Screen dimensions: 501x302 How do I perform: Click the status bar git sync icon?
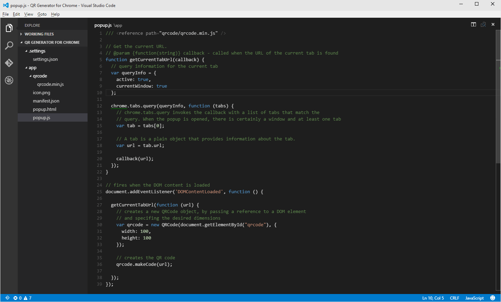7,298
